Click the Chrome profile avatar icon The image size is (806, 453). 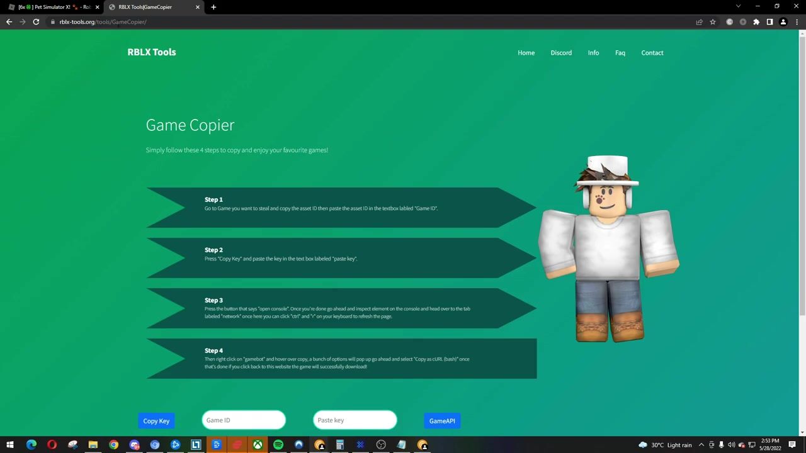tap(783, 22)
